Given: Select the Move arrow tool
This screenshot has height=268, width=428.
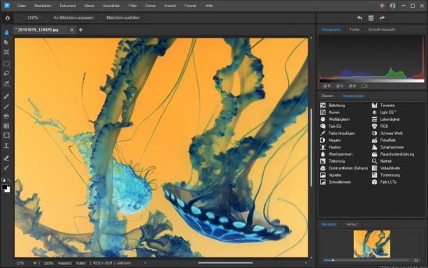Looking at the screenshot, I should coord(6,42).
